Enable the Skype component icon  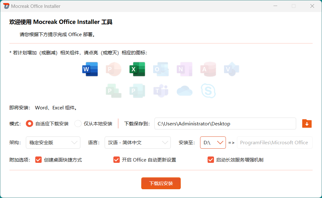pyautogui.click(x=208, y=91)
